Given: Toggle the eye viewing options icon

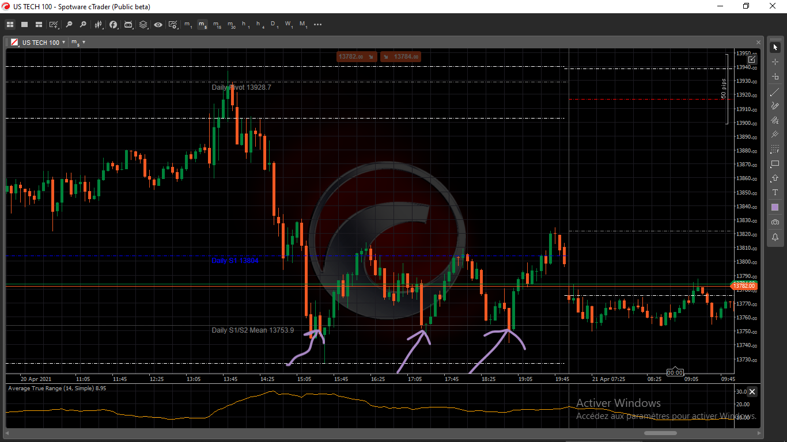Looking at the screenshot, I should [x=158, y=25].
